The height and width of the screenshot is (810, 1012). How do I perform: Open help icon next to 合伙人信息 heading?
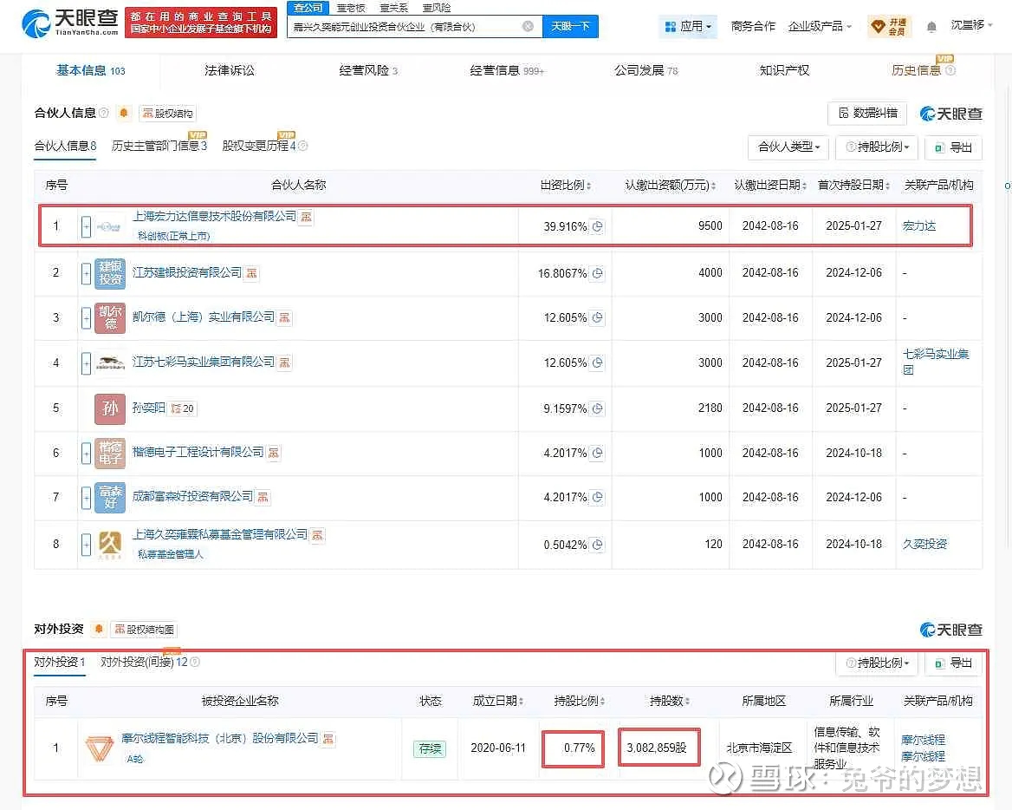point(103,113)
